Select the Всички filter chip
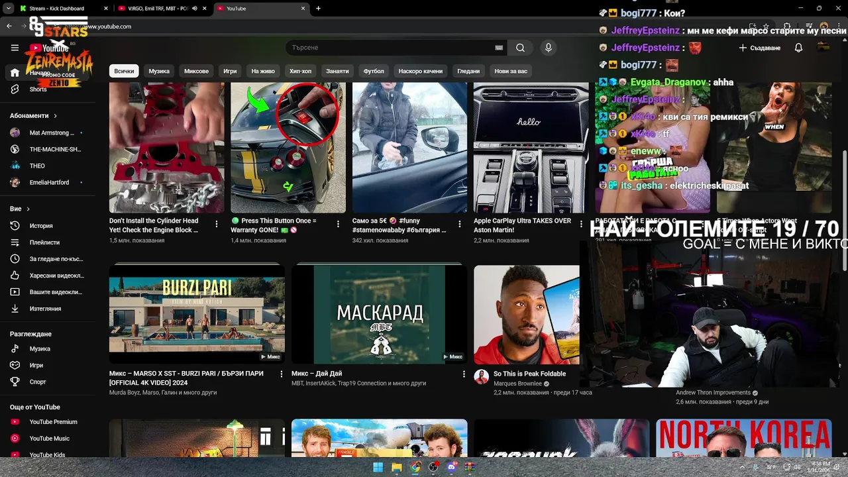This screenshot has width=848, height=477. click(124, 71)
